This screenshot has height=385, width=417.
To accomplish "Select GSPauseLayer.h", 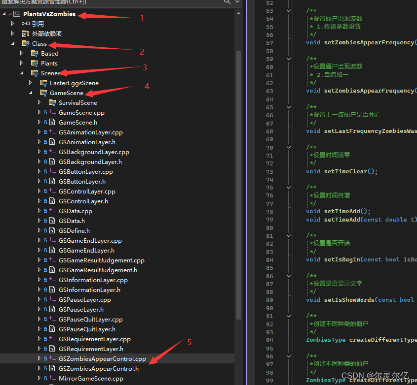I will (81, 309).
